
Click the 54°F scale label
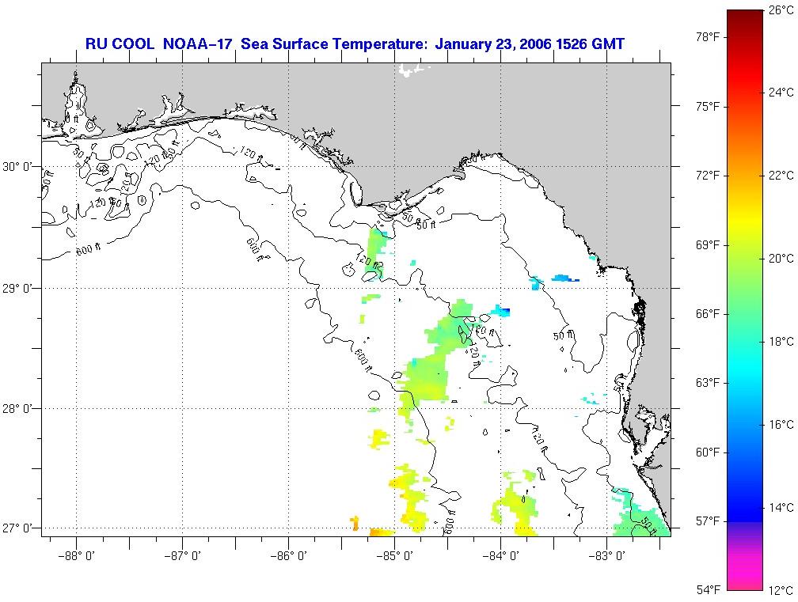coord(708,590)
